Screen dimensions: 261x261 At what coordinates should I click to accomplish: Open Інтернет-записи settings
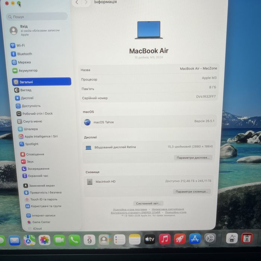pyautogui.click(x=41, y=216)
